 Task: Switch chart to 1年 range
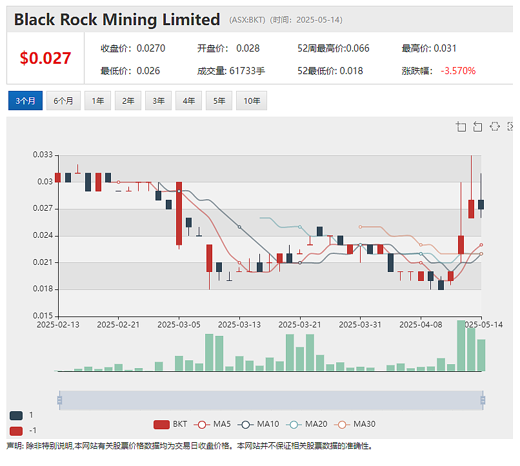(x=98, y=101)
